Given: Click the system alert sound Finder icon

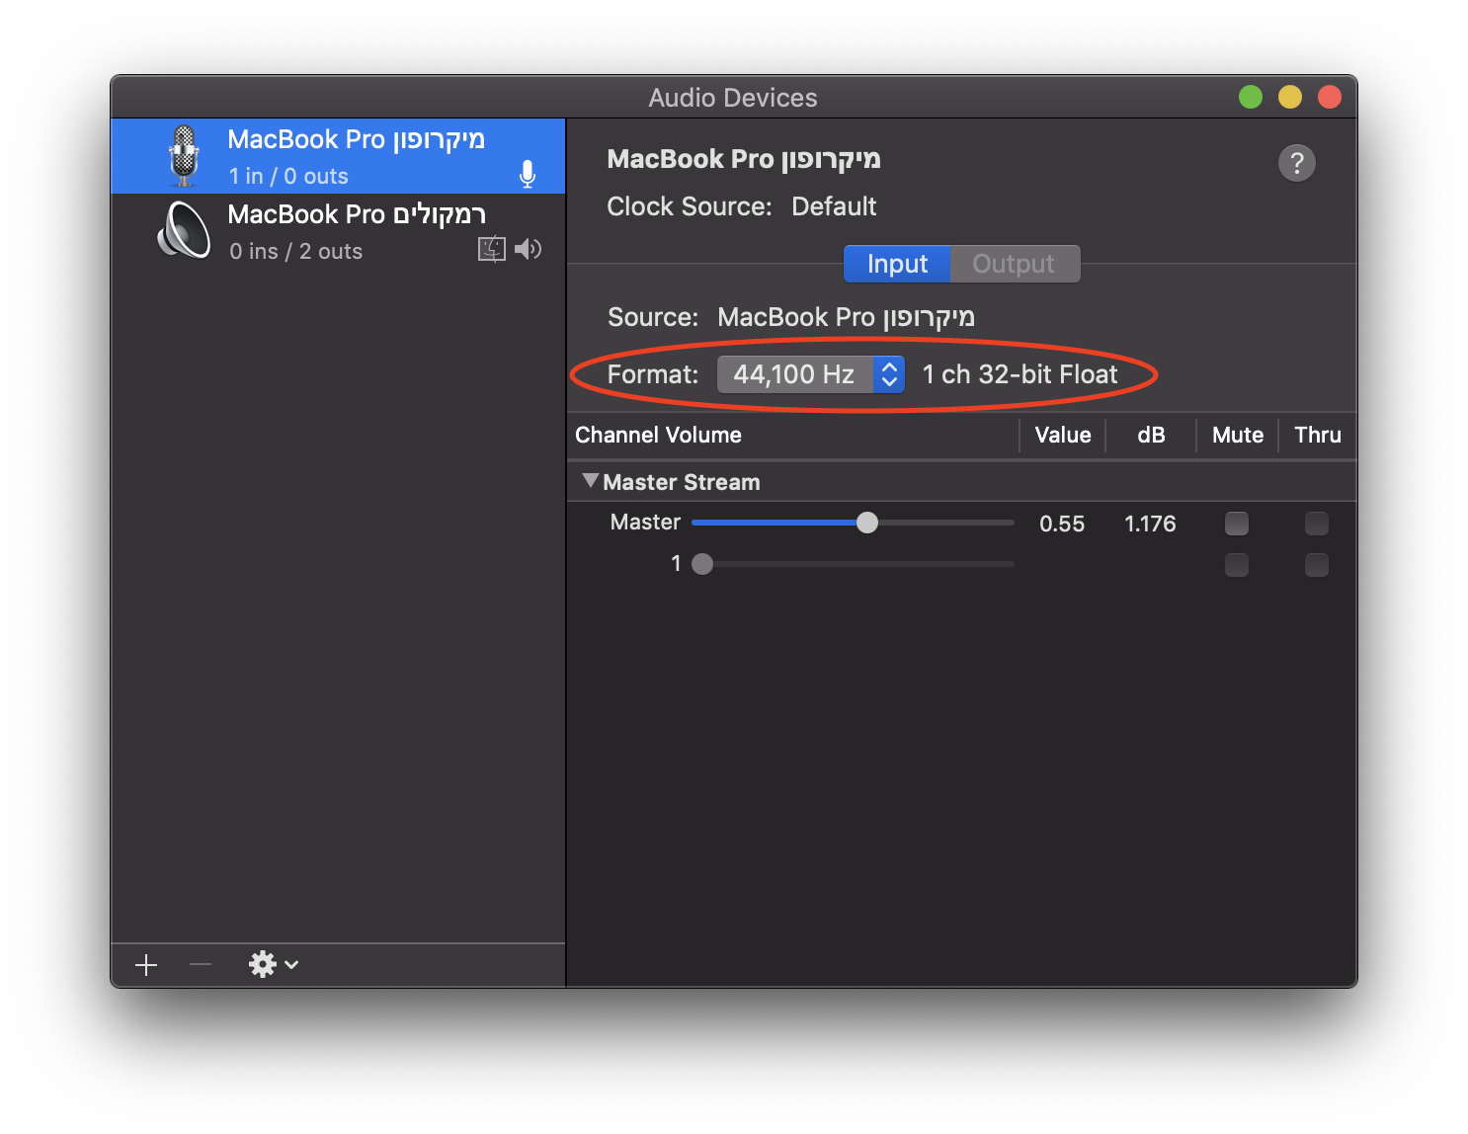Looking at the screenshot, I should point(492,249).
